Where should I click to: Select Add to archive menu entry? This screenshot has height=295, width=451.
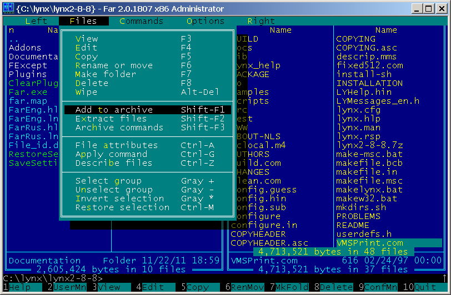click(148, 110)
